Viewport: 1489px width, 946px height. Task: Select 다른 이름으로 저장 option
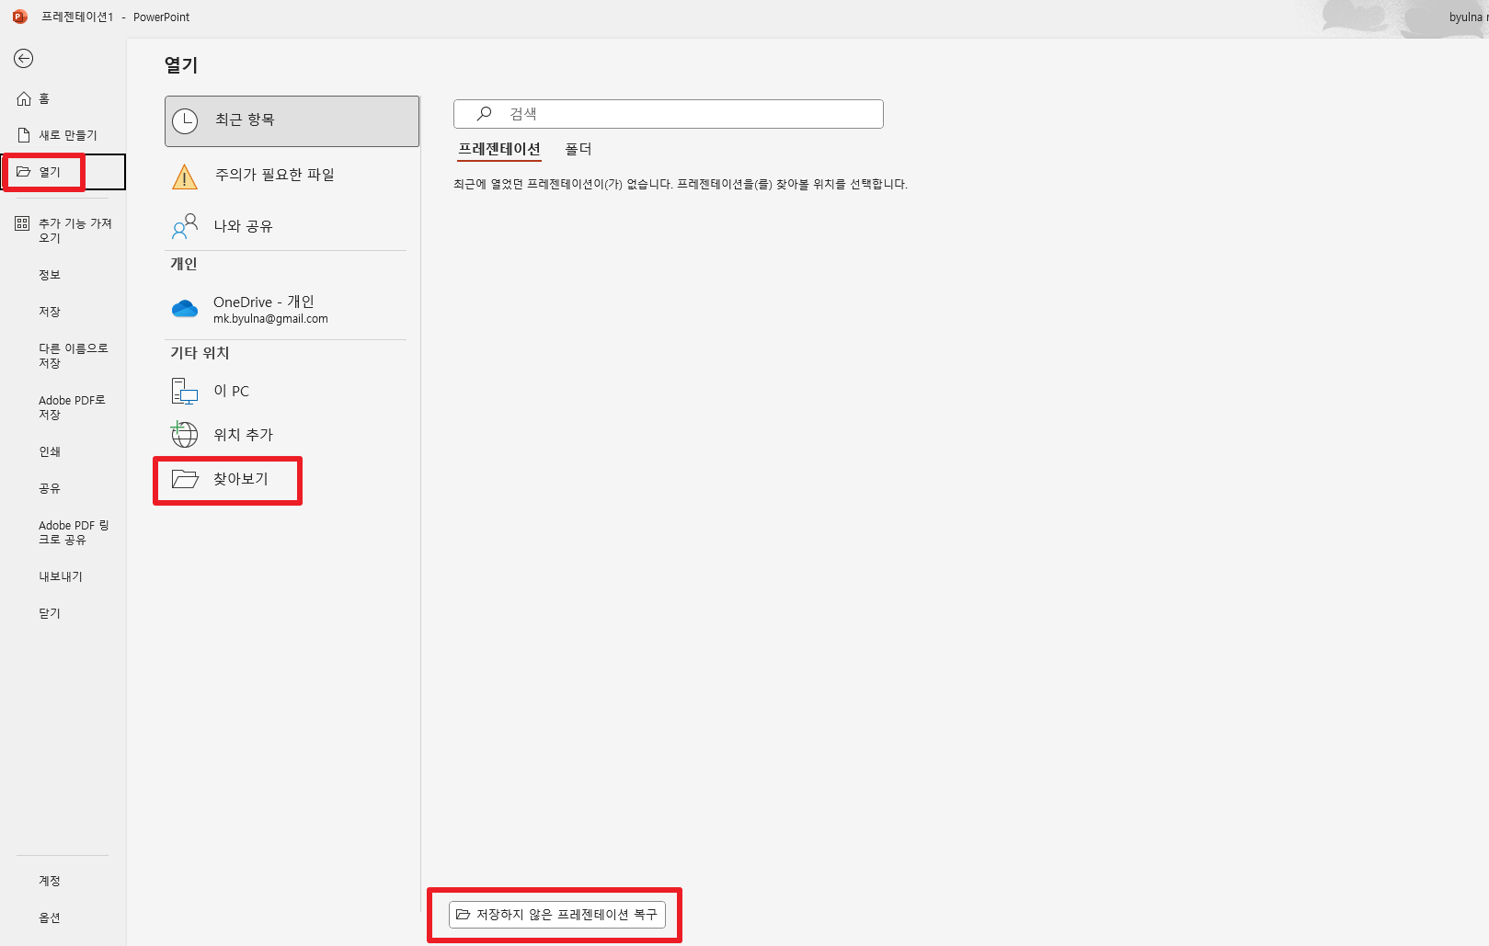pyautogui.click(x=73, y=356)
